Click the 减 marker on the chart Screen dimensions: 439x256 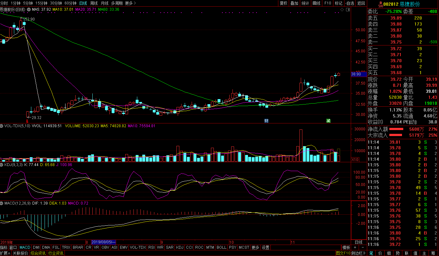328,121
